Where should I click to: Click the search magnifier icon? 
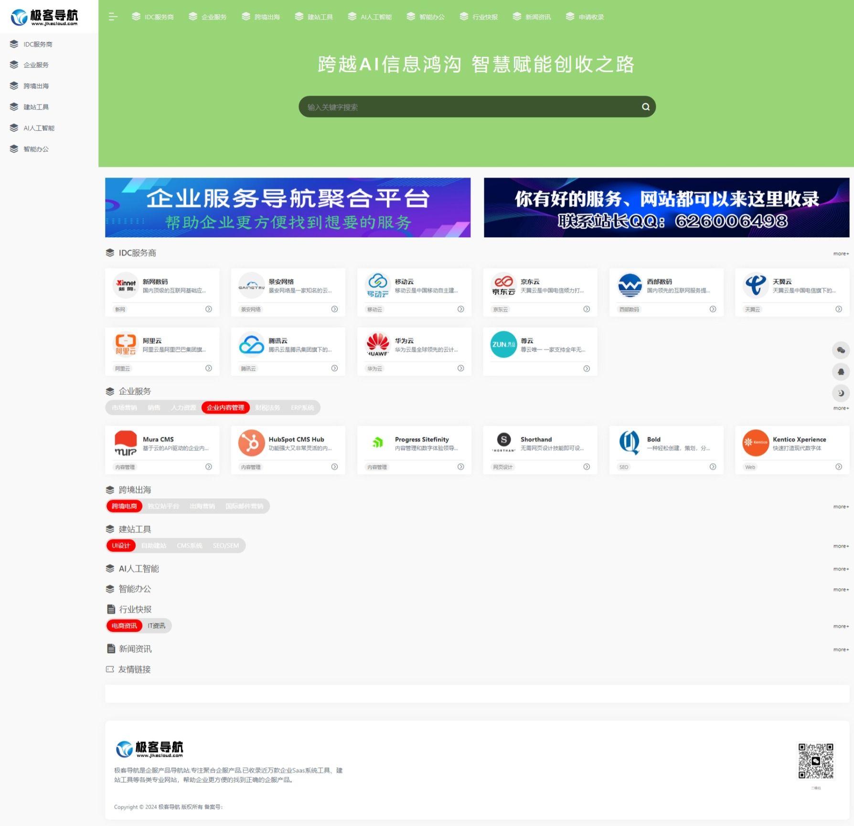coord(646,107)
